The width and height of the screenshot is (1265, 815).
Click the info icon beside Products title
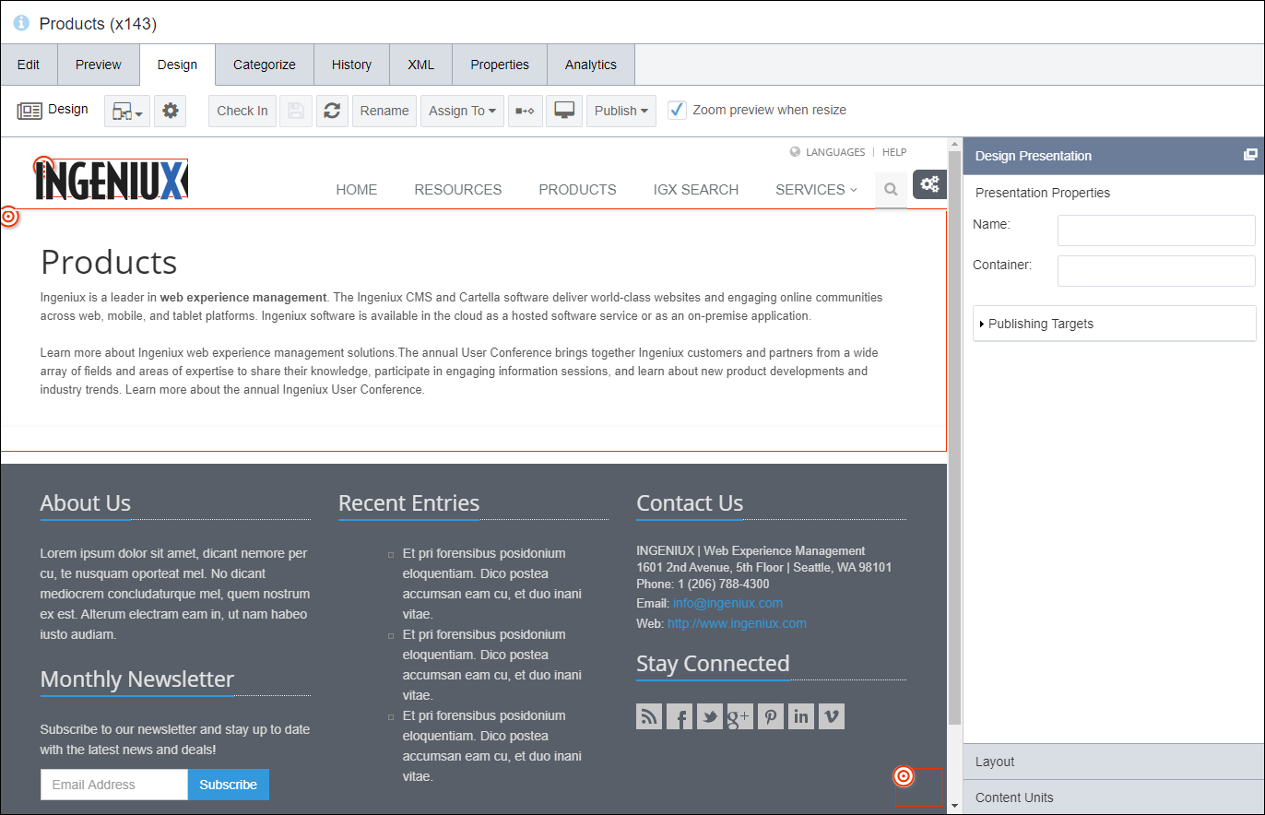(21, 23)
